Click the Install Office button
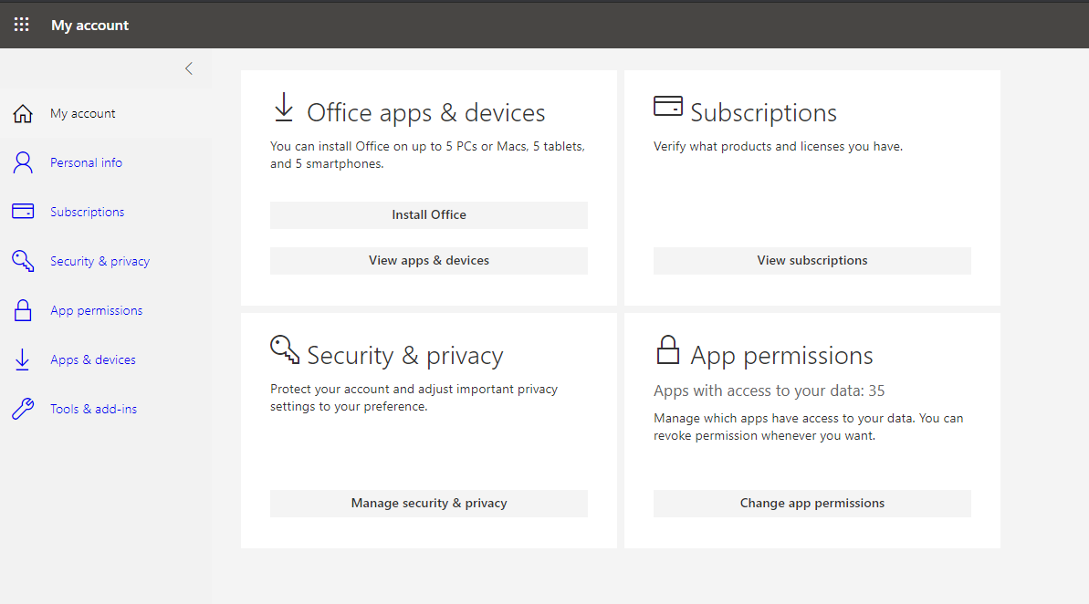Viewport: 1089px width, 604px height. coord(429,215)
